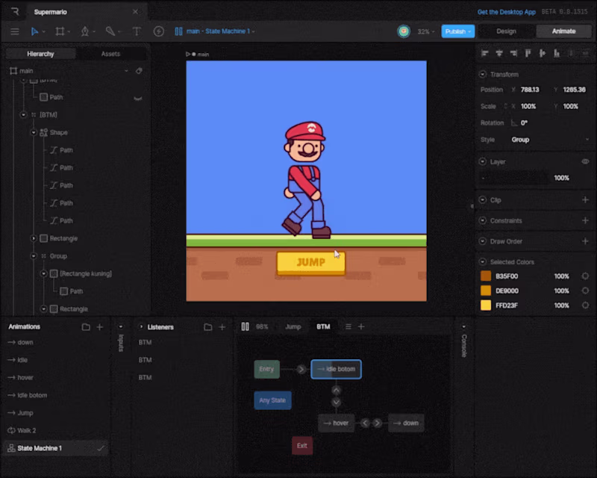Collapse the Layer section

482,161
